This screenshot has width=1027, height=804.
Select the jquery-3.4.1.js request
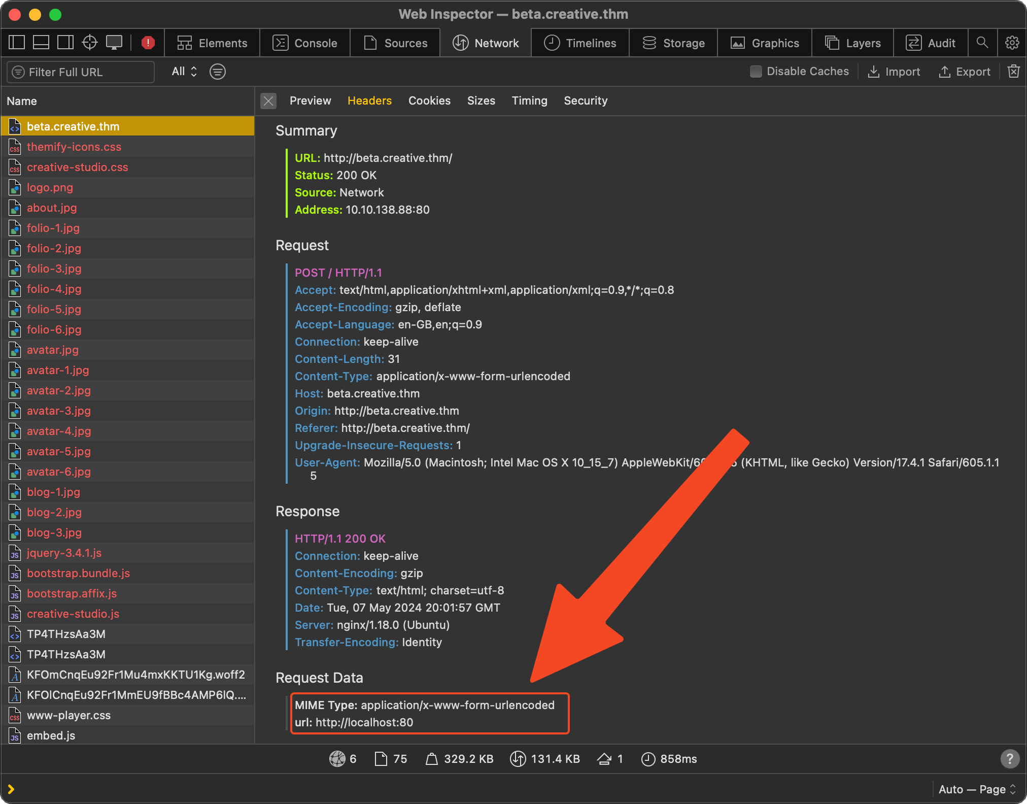(127, 553)
